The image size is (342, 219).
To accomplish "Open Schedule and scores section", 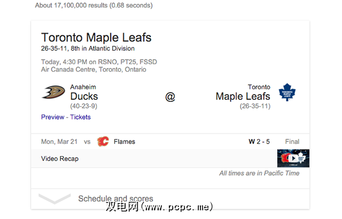I will tap(115, 199).
